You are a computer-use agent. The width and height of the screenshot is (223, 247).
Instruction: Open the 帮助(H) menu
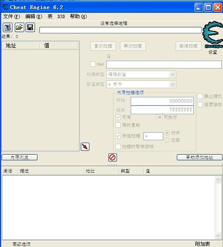click(x=78, y=16)
